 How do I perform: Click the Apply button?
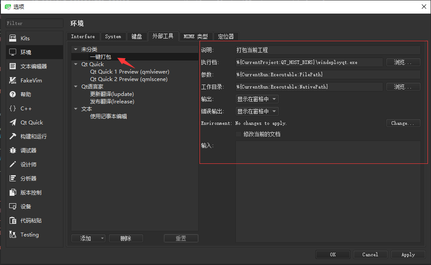[x=408, y=254]
